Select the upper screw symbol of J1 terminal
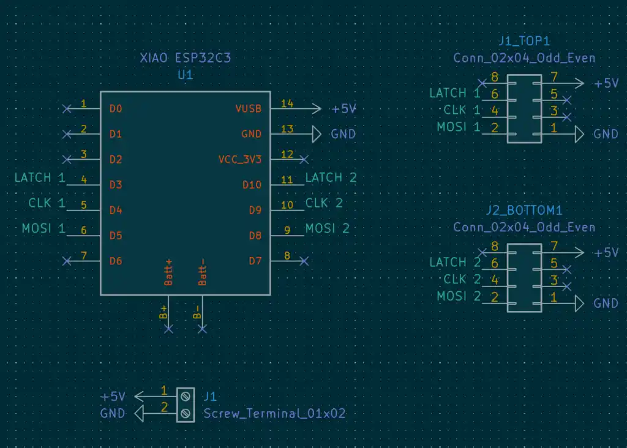Screen dimensions: 627x448 pyautogui.click(x=185, y=397)
